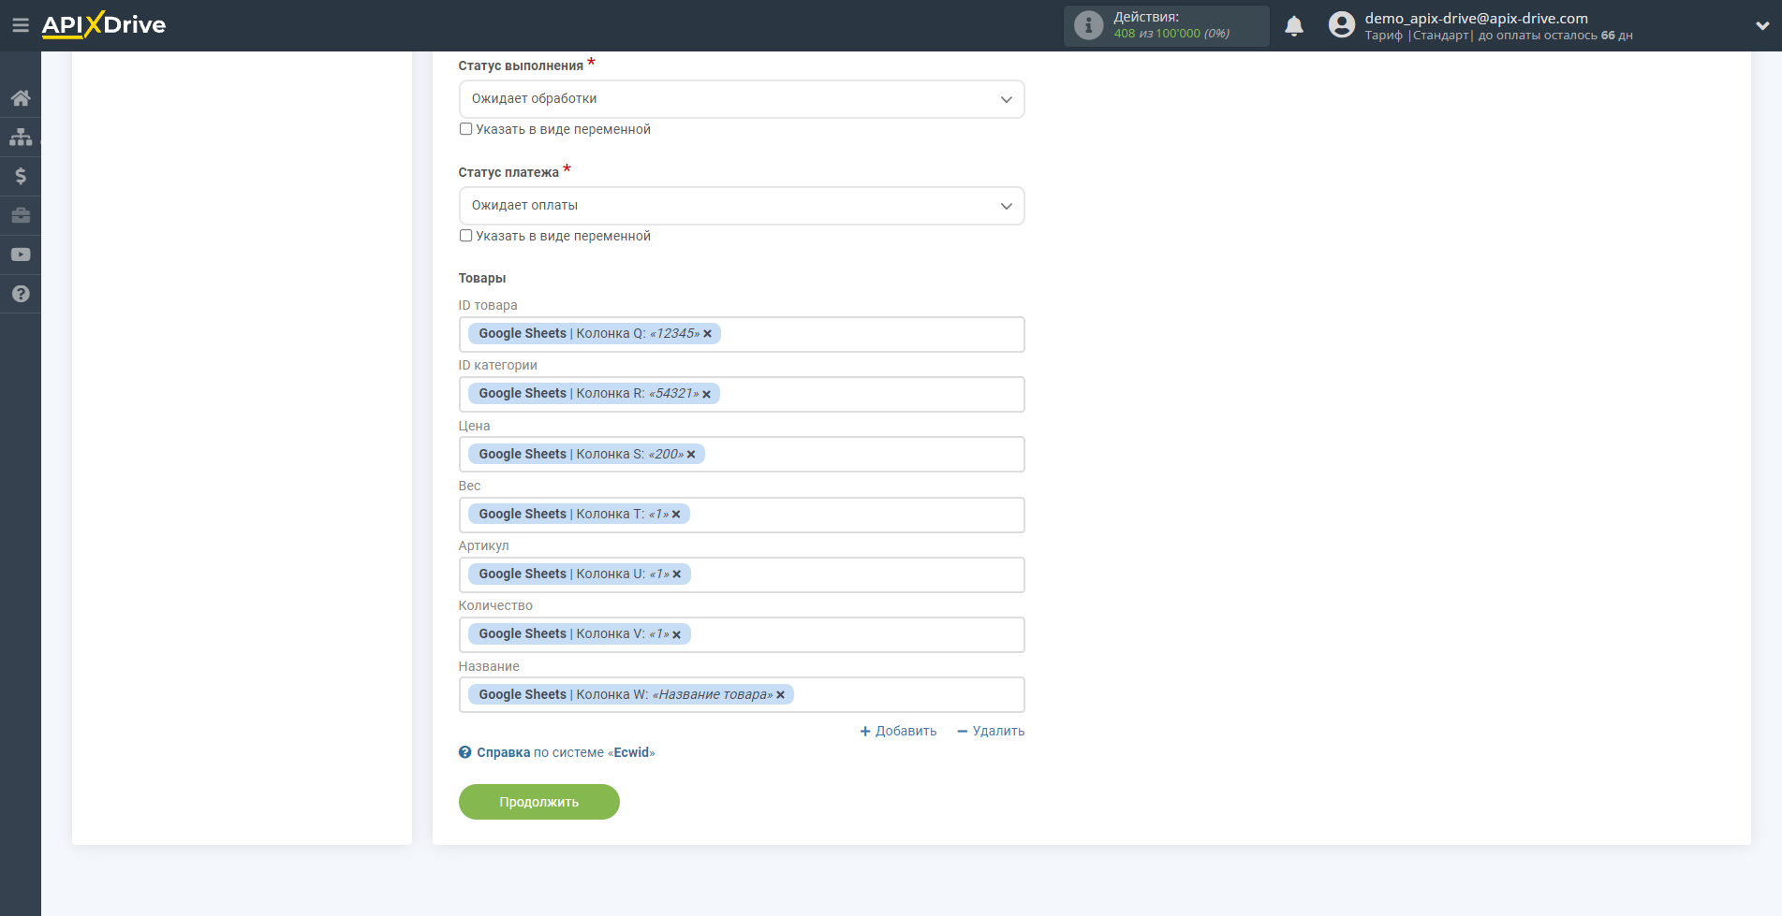Toggle variable checkbox under Статус платежа

pos(465,236)
